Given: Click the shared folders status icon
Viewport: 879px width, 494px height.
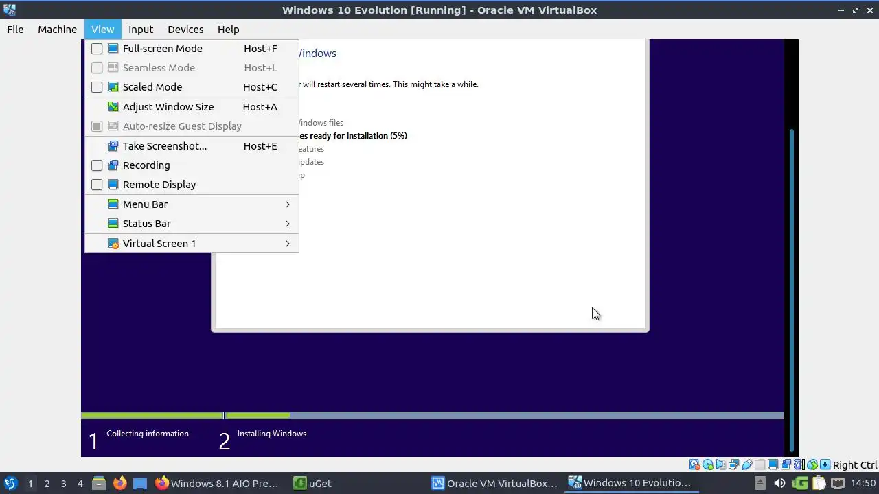Looking at the screenshot, I should (760, 464).
